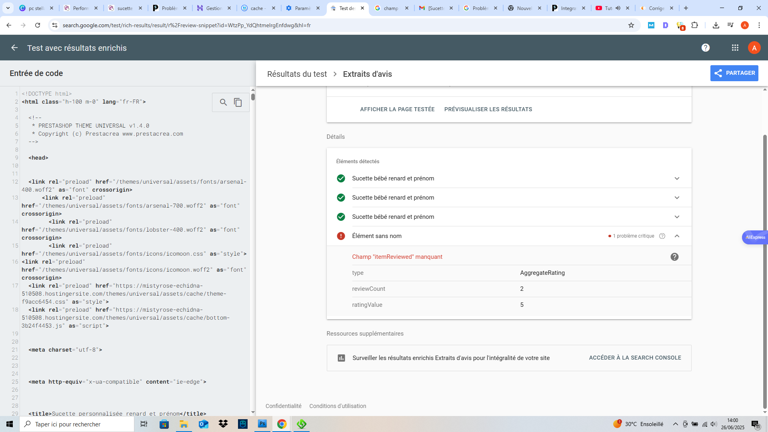The width and height of the screenshot is (768, 432).
Task: Open the Google apps grid
Action: (x=735, y=48)
